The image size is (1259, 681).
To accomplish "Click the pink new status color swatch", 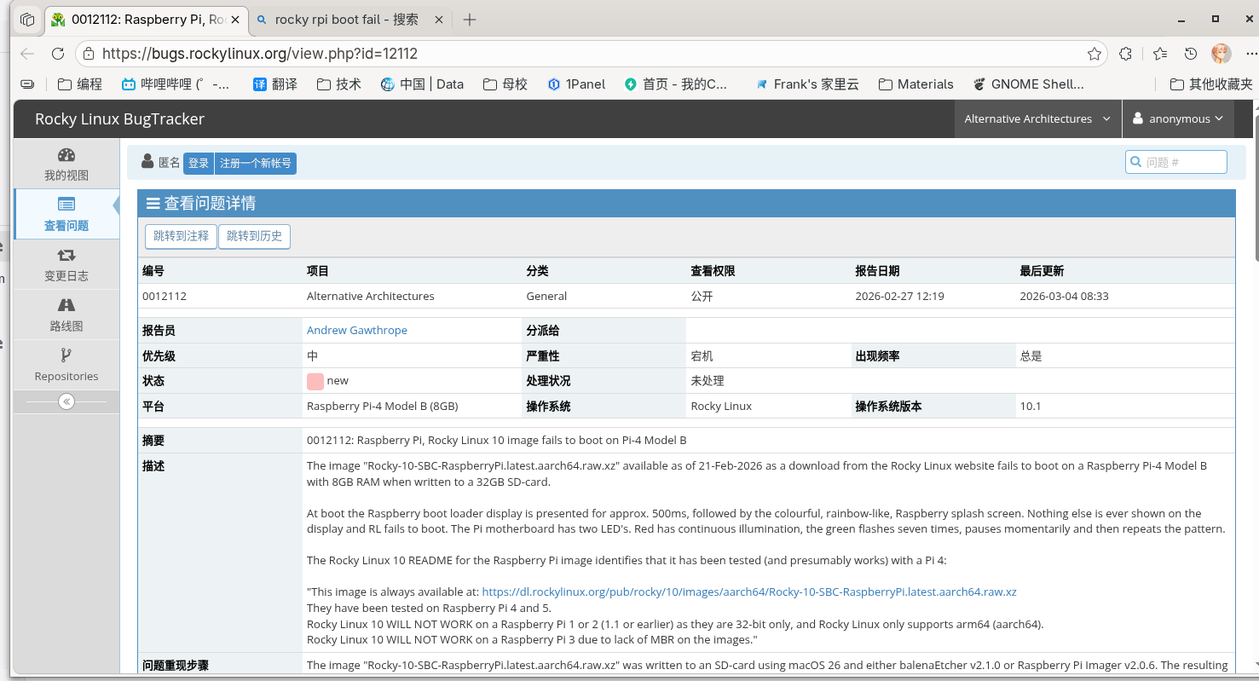I will 315,380.
